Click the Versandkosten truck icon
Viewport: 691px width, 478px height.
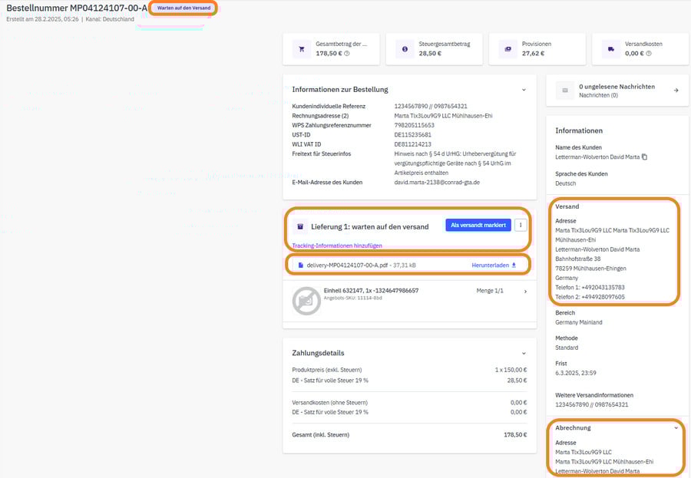tap(610, 49)
